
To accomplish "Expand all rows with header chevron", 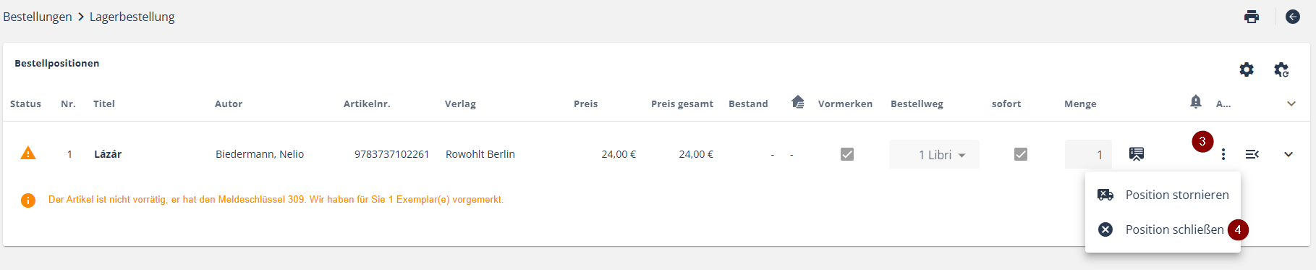I will (1291, 104).
